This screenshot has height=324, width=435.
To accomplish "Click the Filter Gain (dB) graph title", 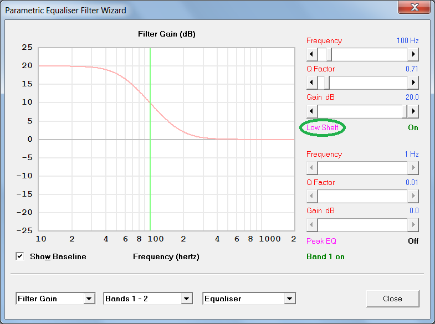I will point(167,34).
